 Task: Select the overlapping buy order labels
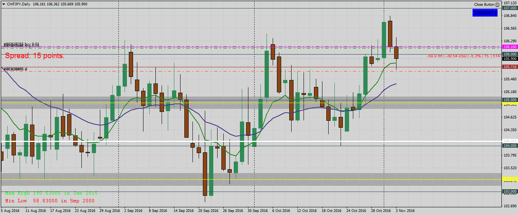(22, 45)
